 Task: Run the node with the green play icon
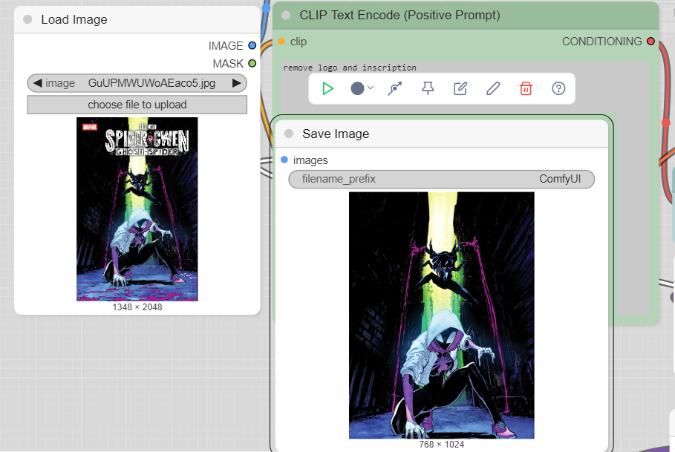(x=328, y=88)
